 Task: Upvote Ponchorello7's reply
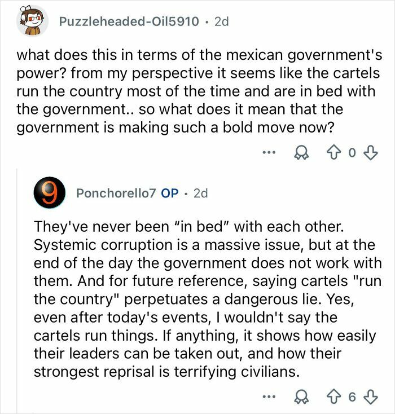coord(333,397)
